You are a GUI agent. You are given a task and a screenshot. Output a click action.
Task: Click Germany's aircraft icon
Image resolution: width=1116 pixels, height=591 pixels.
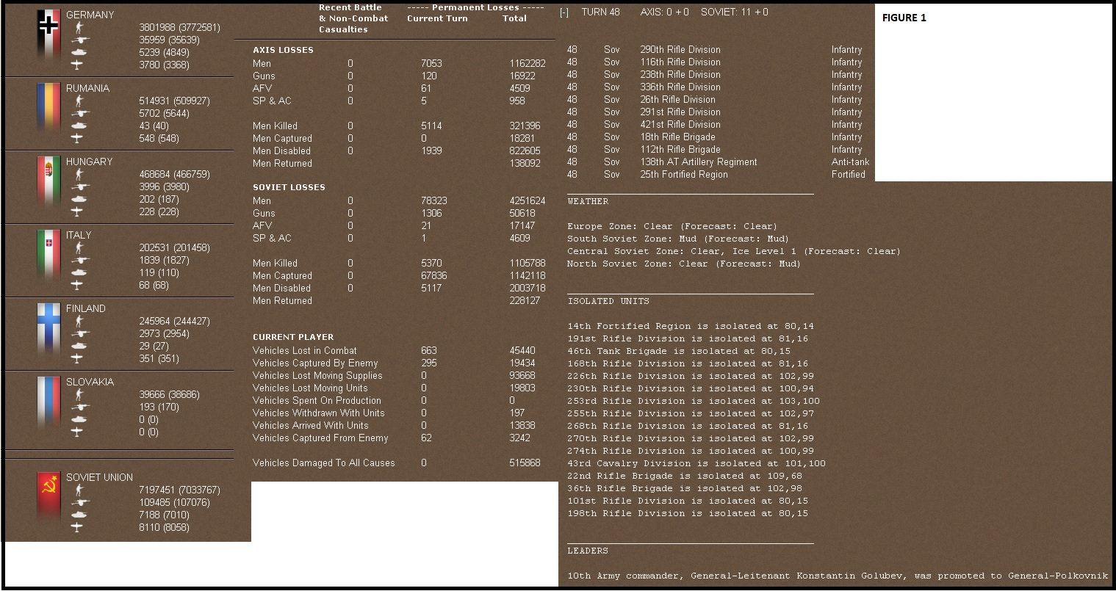pyautogui.click(x=78, y=65)
